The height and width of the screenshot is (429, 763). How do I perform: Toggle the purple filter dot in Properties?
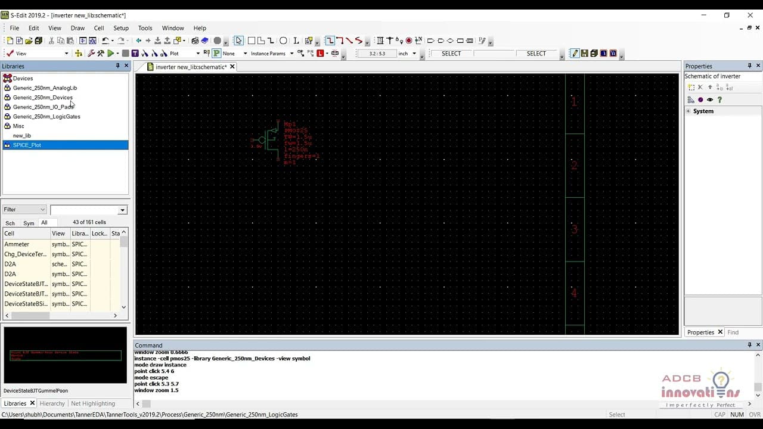pos(700,100)
